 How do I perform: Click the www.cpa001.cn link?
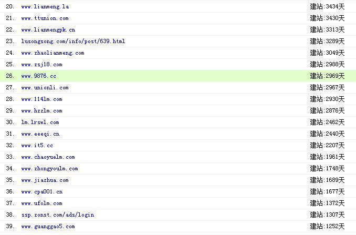[x=41, y=192]
